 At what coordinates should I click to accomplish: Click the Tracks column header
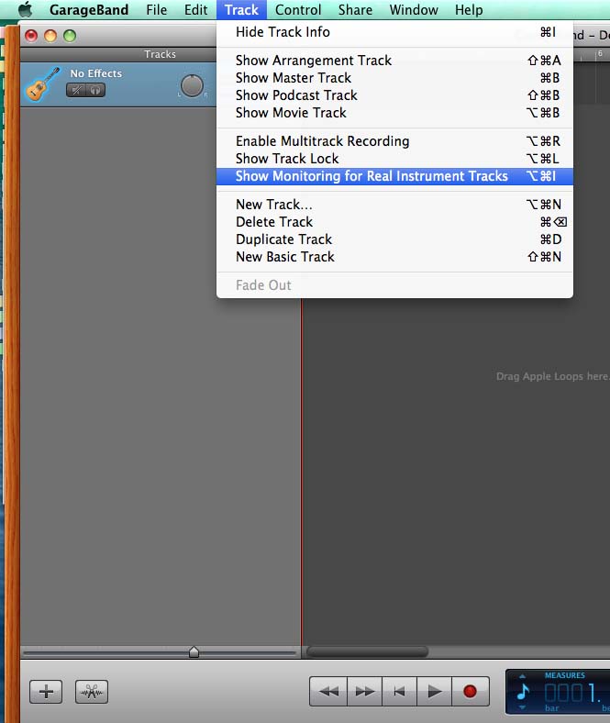pos(160,54)
